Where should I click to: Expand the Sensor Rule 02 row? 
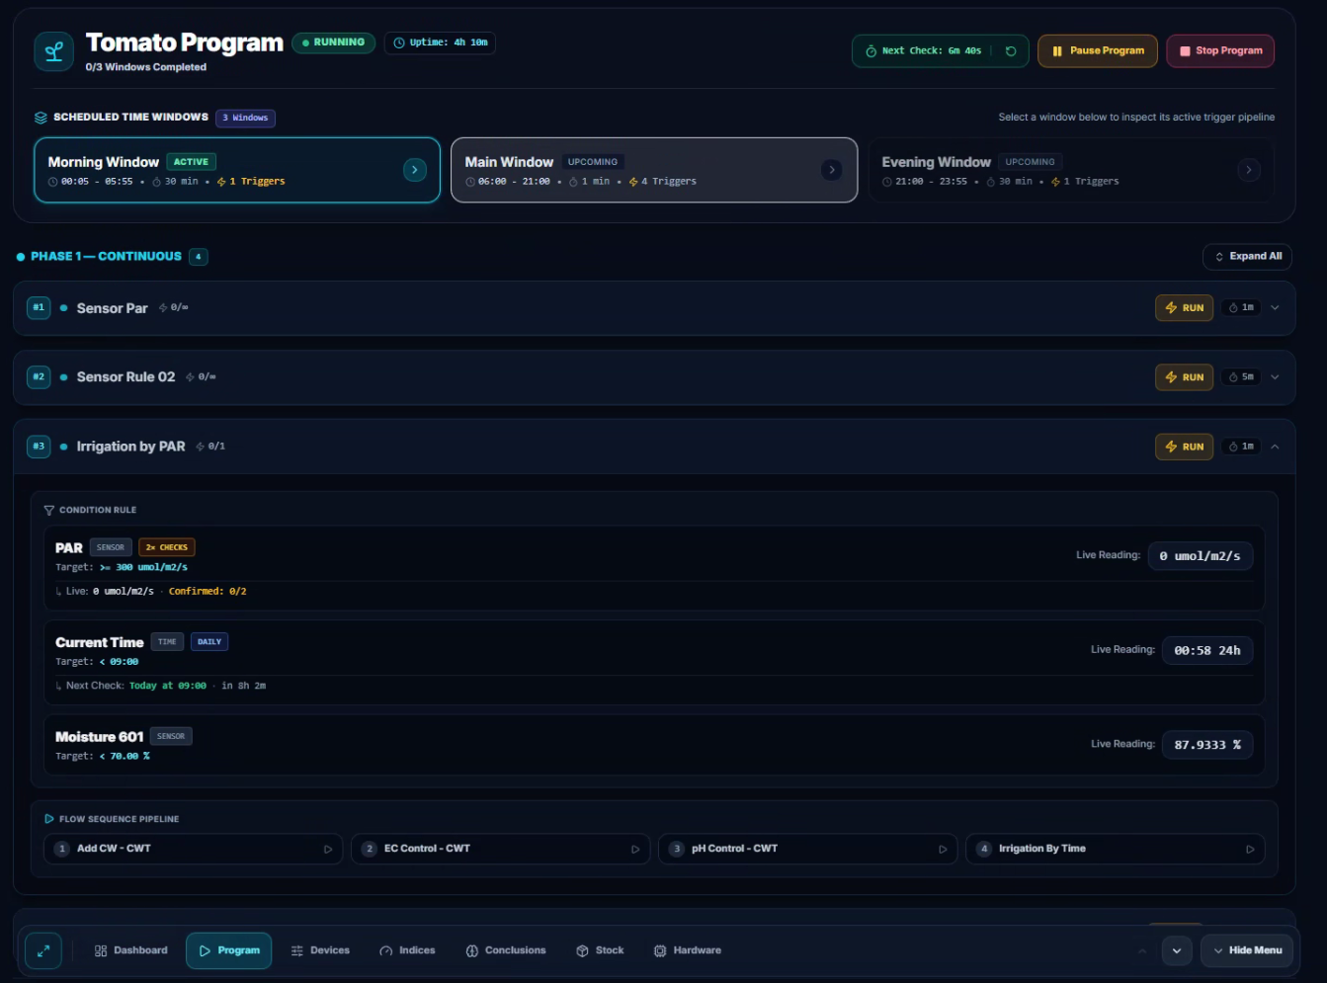pos(1275,377)
